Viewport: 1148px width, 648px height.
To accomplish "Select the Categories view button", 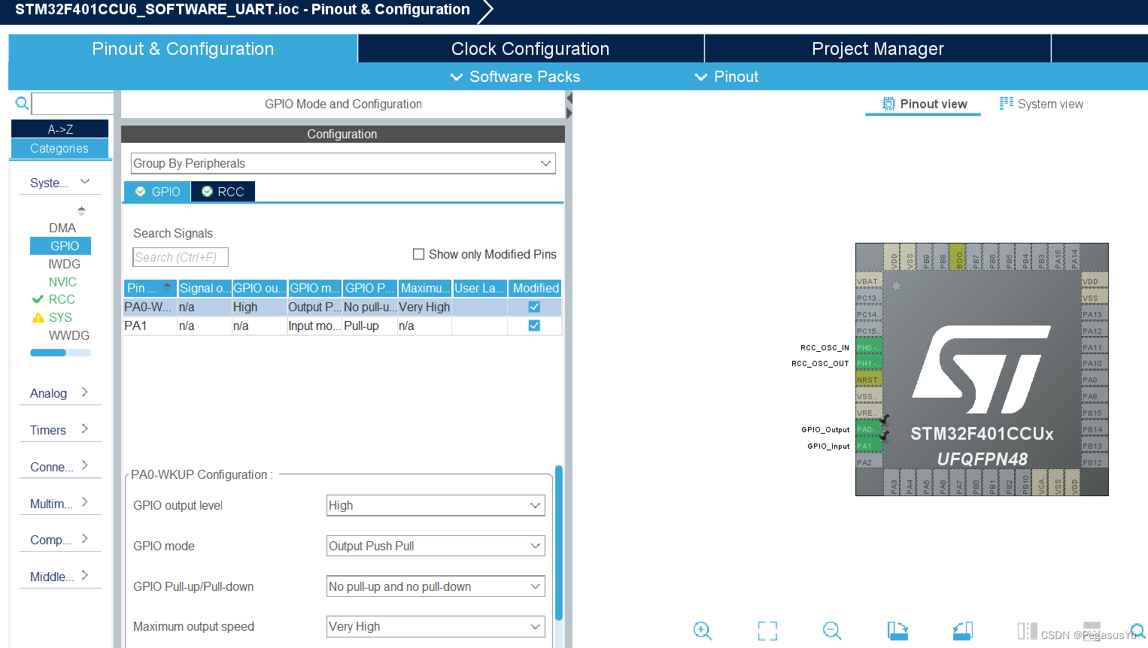I will [x=60, y=148].
